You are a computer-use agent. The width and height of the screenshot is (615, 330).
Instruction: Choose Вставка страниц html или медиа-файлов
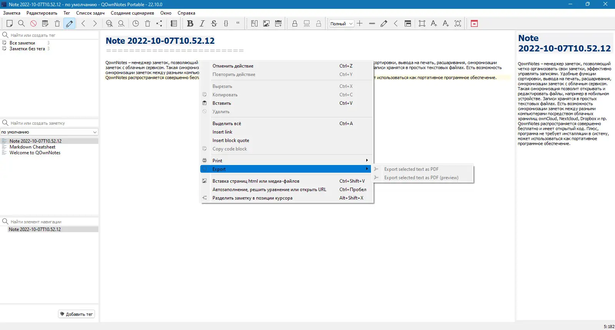pos(287,181)
